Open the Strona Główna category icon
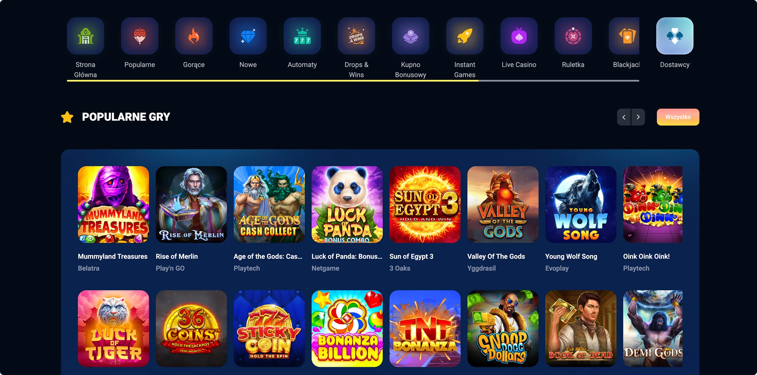Image resolution: width=757 pixels, height=375 pixels. coord(85,36)
